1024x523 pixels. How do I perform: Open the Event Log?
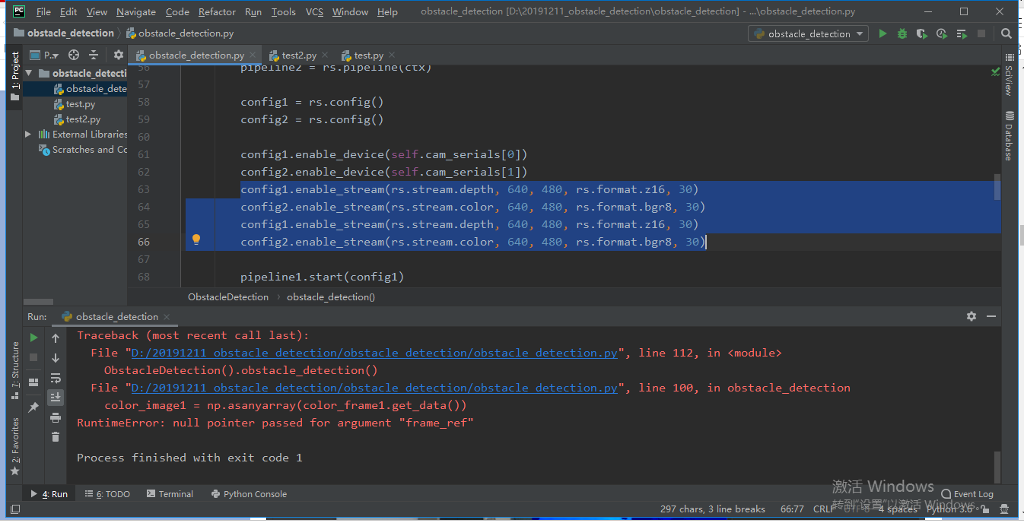(967, 493)
